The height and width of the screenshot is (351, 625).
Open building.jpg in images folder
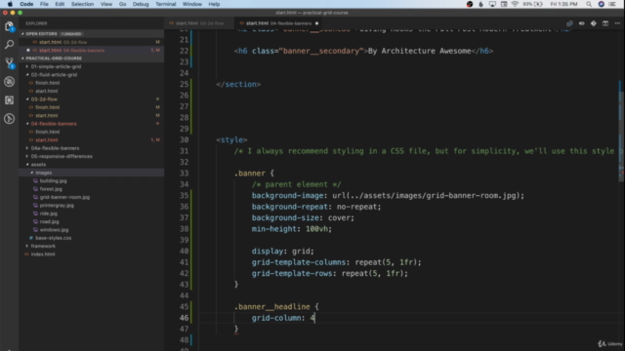click(92, 180)
